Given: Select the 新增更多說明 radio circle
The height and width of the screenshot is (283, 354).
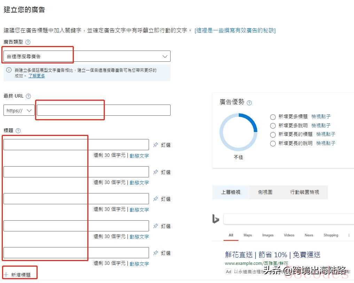Looking at the screenshot, I should (273, 125).
